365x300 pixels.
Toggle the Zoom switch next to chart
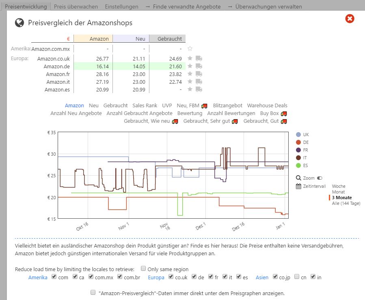(x=320, y=178)
